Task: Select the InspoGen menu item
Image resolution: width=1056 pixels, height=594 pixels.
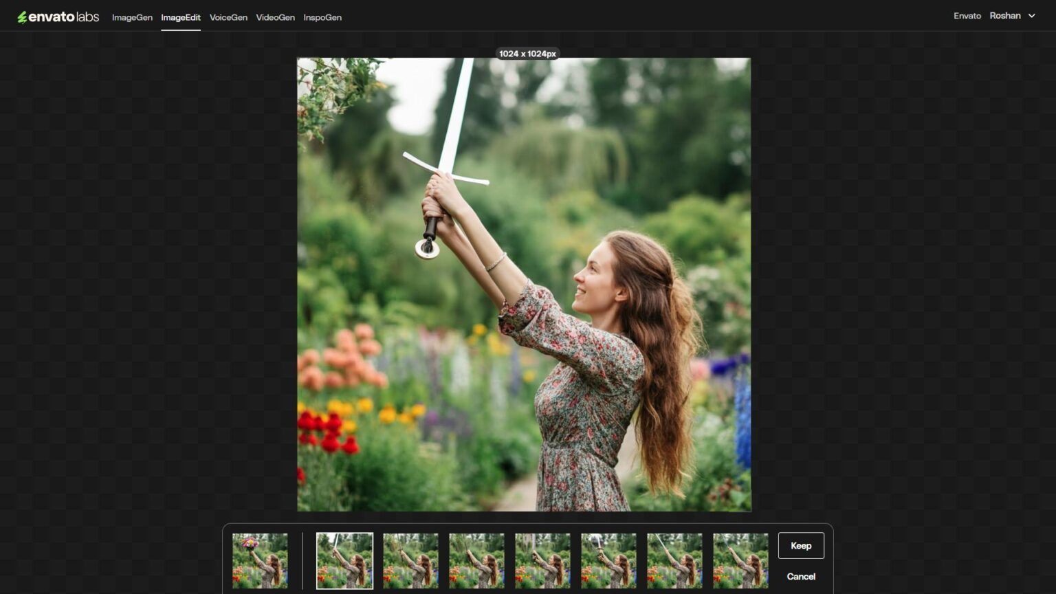Action: coord(322,17)
